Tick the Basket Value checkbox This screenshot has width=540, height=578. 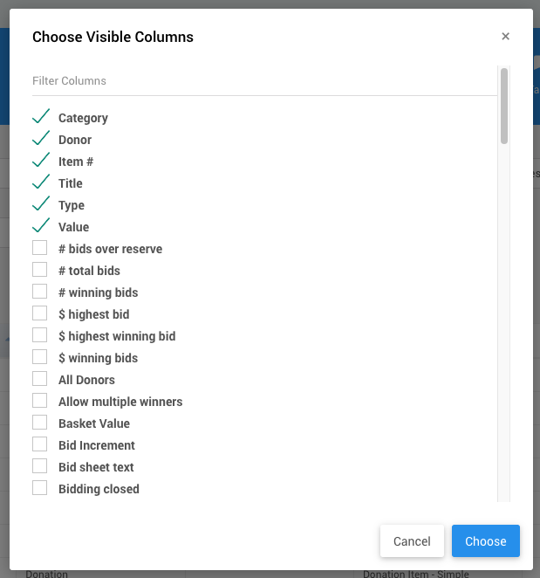(40, 423)
